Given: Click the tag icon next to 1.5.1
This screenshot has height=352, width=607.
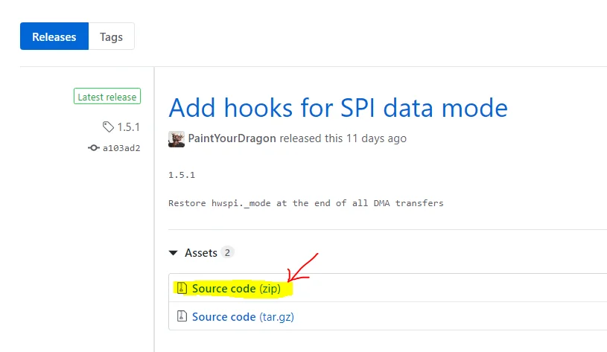Looking at the screenshot, I should 108,127.
